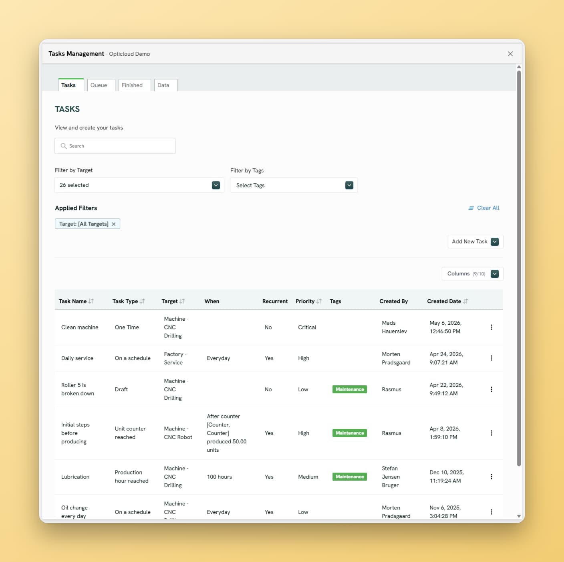The image size is (564, 562).
Task: Open actions menu for Clean machine row
Action: (x=491, y=327)
